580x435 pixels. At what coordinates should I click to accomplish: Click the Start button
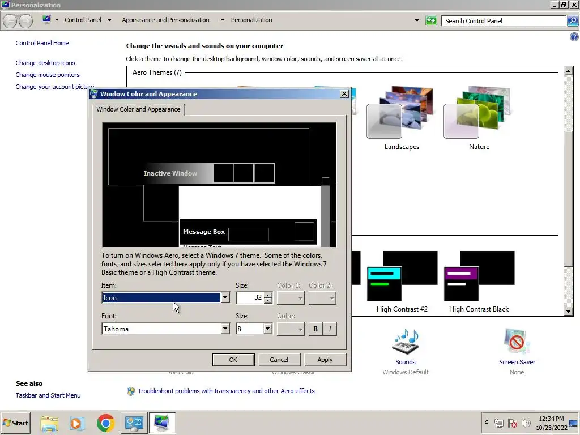click(x=15, y=423)
